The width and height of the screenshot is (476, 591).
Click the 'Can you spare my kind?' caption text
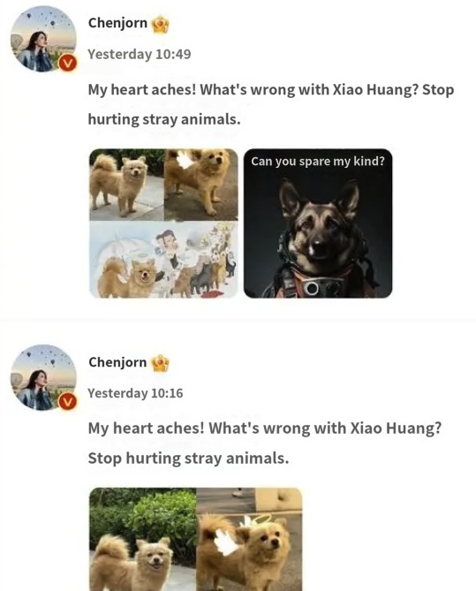(318, 162)
